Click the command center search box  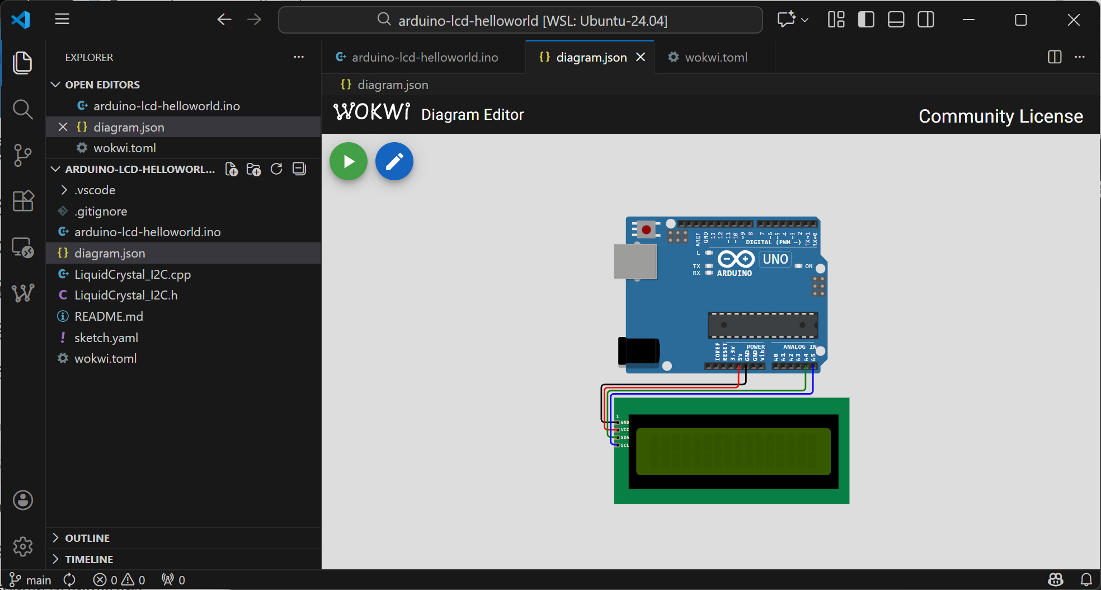click(x=520, y=21)
